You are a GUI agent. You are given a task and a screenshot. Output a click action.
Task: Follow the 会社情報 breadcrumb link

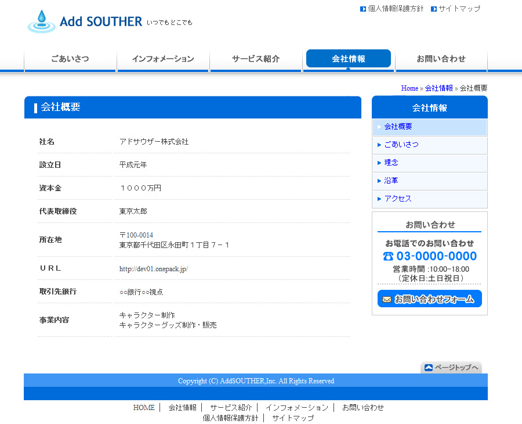pos(439,88)
